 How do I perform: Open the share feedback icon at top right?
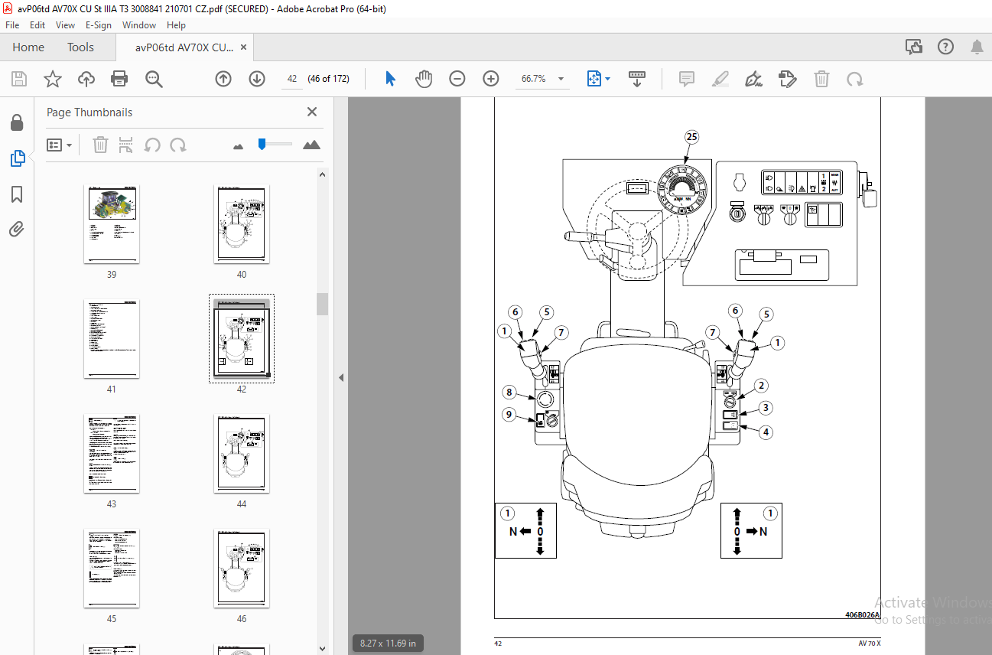point(913,47)
